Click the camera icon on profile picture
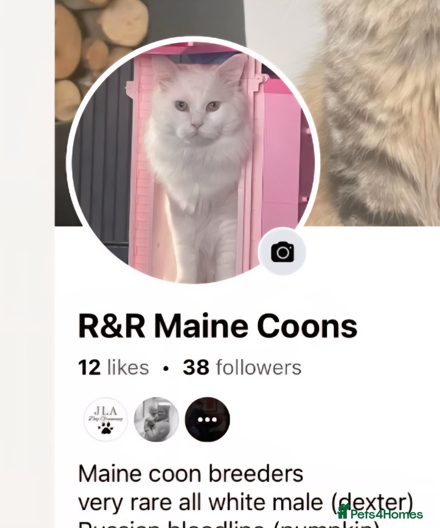The height and width of the screenshot is (528, 440). click(x=282, y=251)
